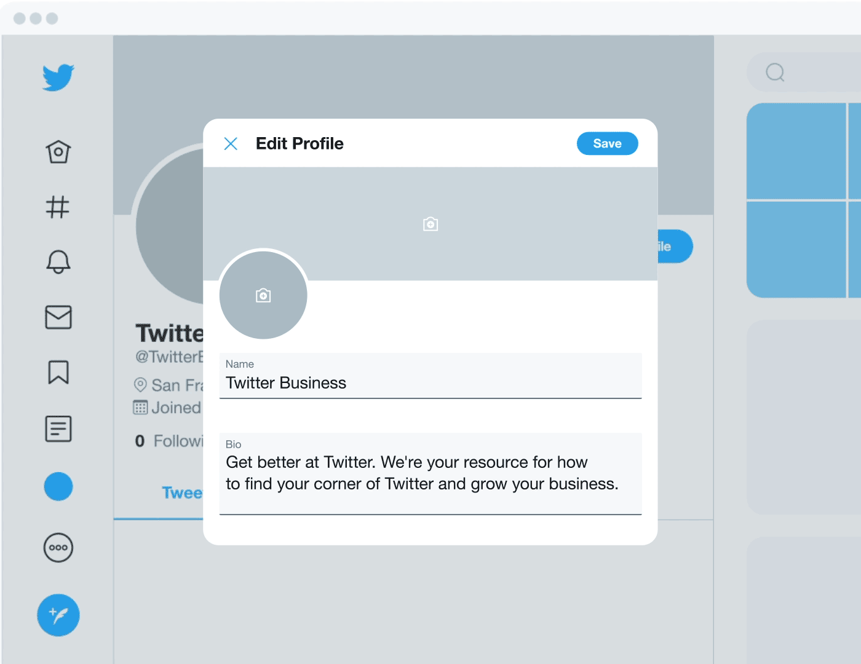This screenshot has height=664, width=861.
Task: Click the header photo camera icon
Action: (x=430, y=224)
